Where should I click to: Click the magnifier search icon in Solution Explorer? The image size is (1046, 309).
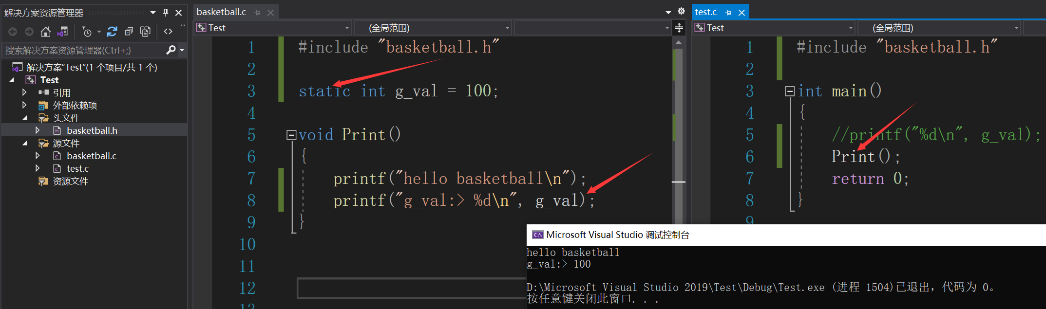[x=171, y=50]
